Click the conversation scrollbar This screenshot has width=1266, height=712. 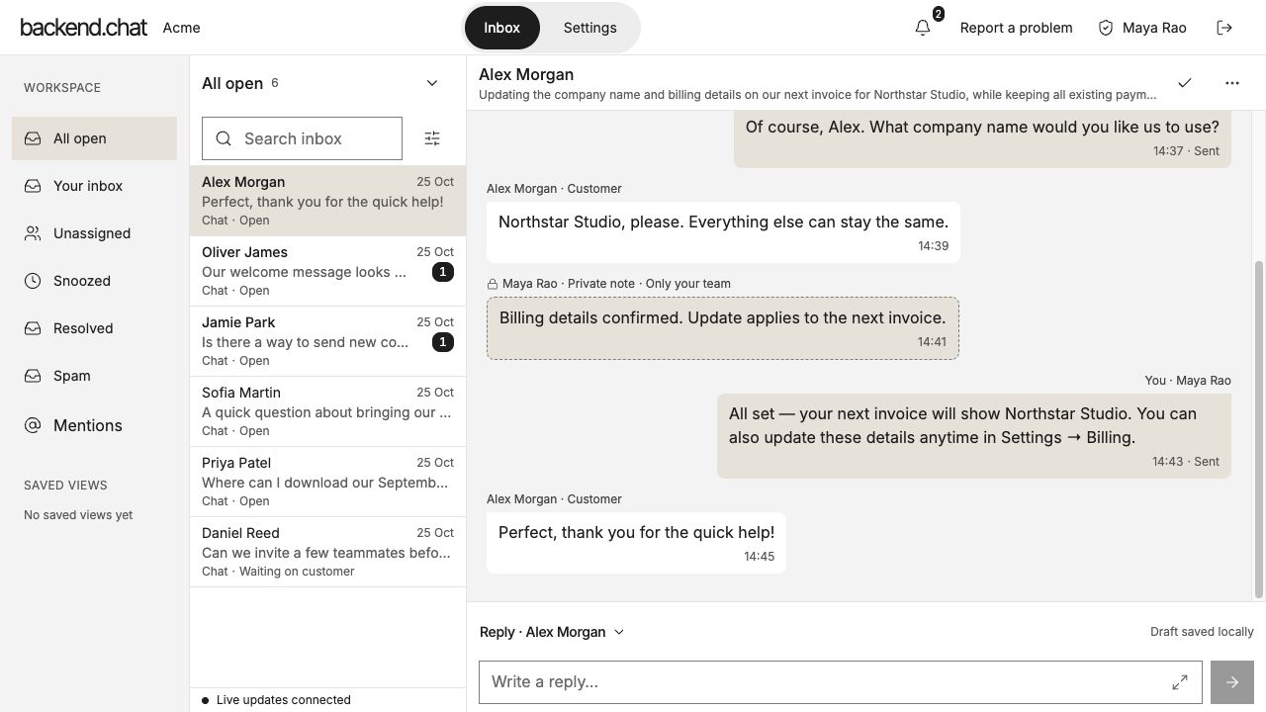pyautogui.click(x=1259, y=430)
